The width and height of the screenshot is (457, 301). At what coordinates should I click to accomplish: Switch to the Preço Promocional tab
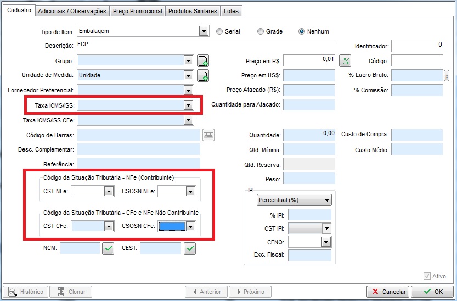click(137, 11)
